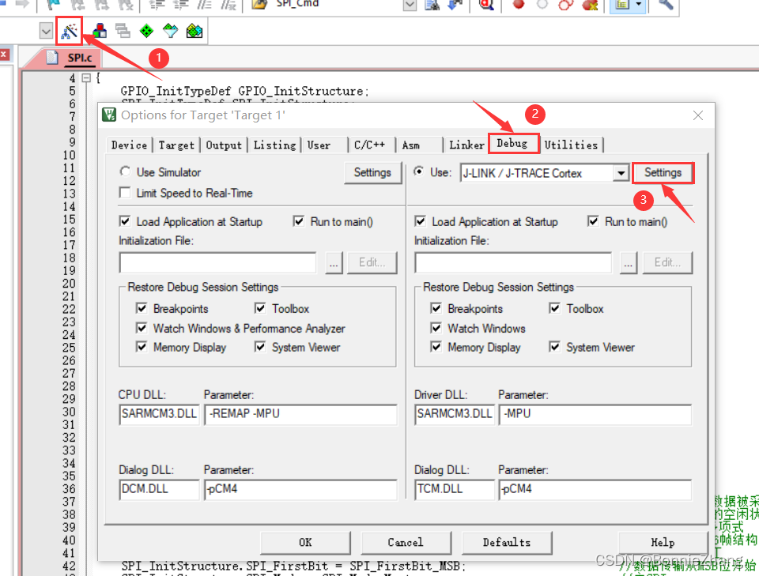Viewport: 759px width, 576px height.
Task: Click the -REMAP -MPU parameter field
Action: pos(300,415)
